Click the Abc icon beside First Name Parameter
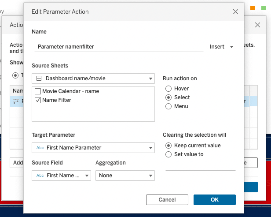 point(40,148)
